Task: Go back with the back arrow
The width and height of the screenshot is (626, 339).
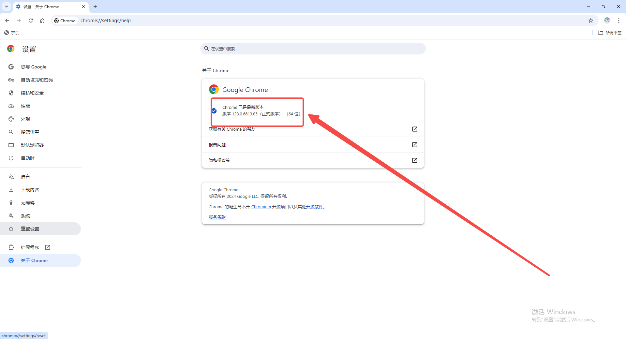Action: [x=7, y=21]
